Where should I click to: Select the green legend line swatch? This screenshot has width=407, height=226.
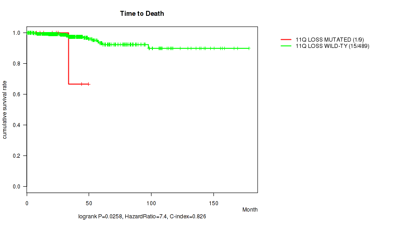[286, 46]
